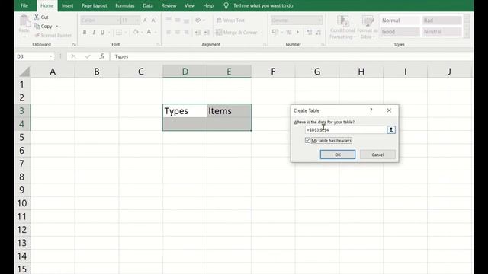Open the File tab

(24, 5)
